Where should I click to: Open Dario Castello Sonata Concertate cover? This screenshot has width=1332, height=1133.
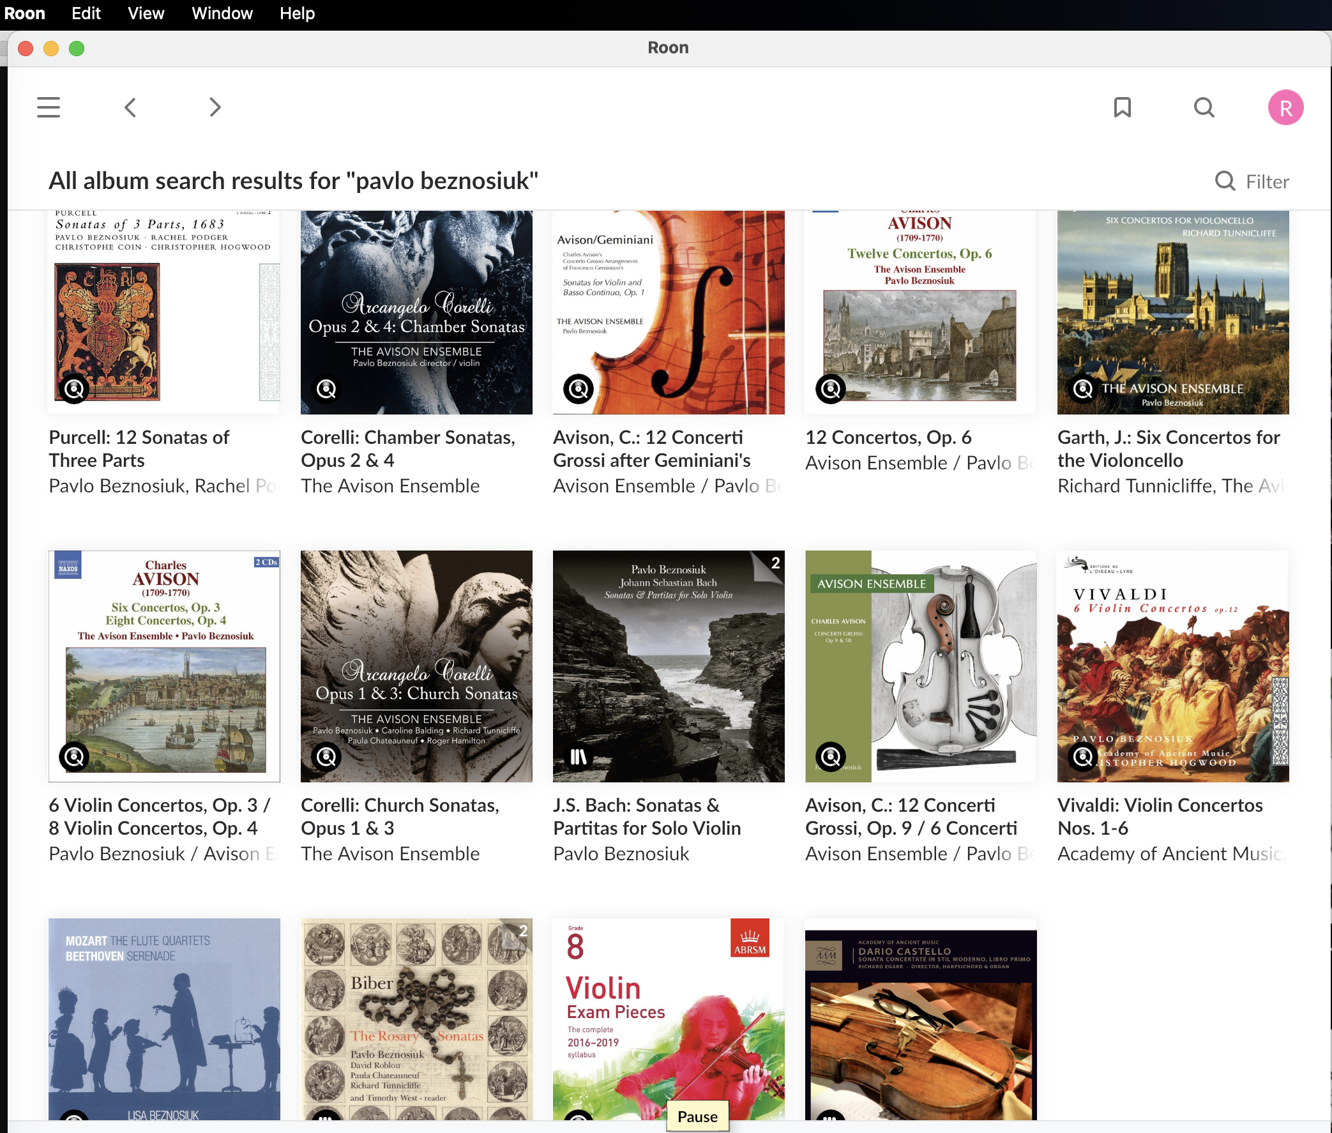[x=920, y=1019]
